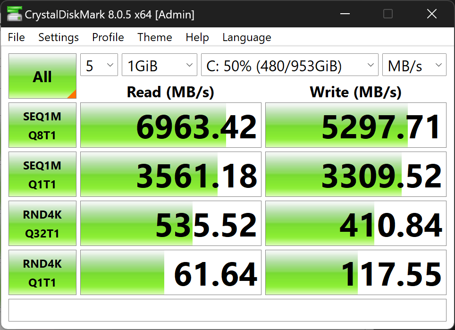The image size is (455, 330).
Task: Click the Write (MB/s) column header
Action: 355,92
